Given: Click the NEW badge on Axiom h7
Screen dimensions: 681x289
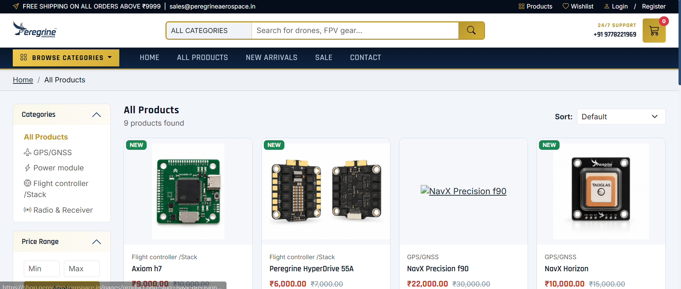Looking at the screenshot, I should (x=136, y=145).
